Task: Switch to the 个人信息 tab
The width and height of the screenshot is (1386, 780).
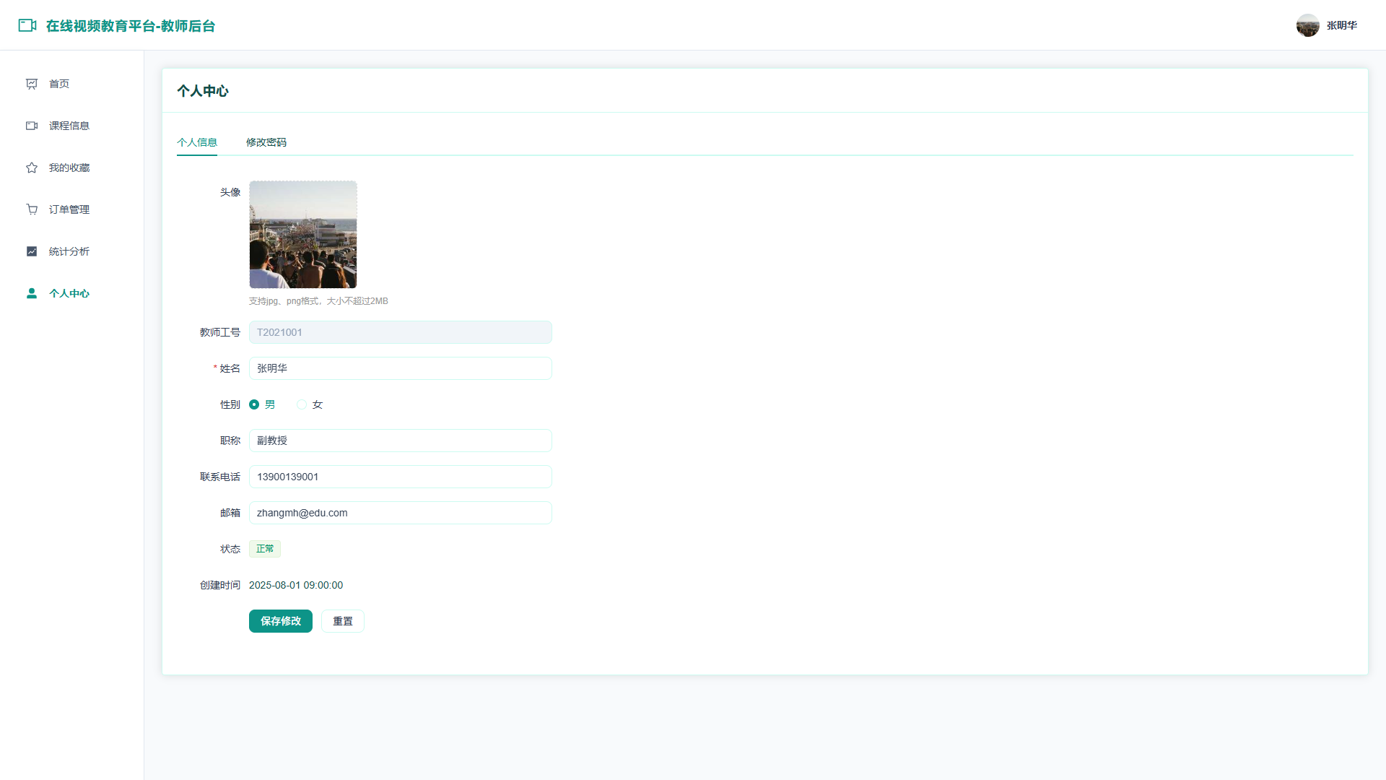Action: pyautogui.click(x=197, y=142)
